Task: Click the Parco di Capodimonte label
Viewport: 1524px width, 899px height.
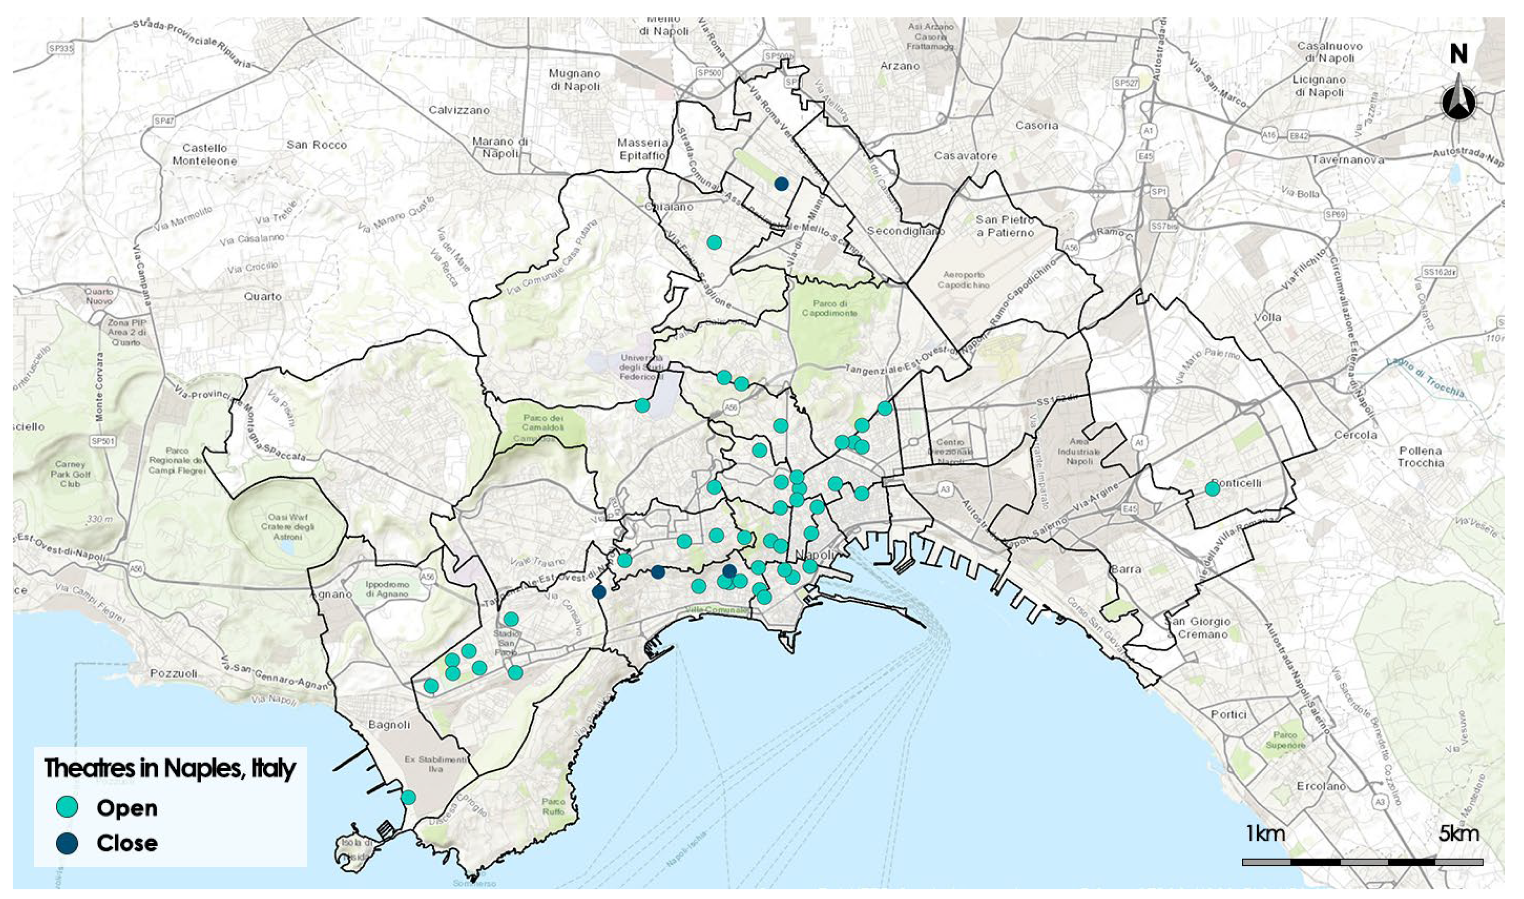Action: [x=829, y=308]
